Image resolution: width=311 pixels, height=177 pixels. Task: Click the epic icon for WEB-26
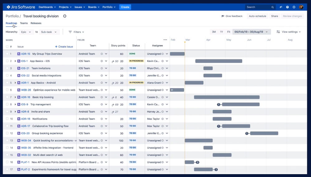tap(19, 90)
